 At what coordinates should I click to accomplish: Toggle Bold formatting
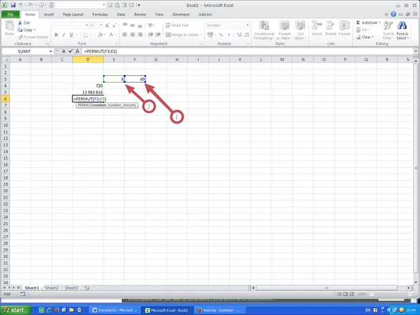pos(56,35)
